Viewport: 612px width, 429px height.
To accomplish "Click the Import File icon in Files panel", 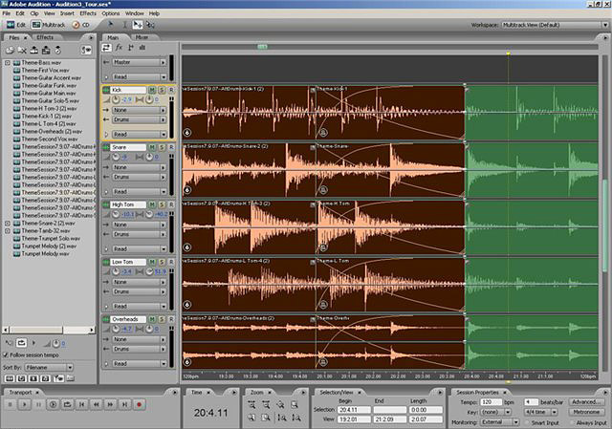I will point(9,48).
